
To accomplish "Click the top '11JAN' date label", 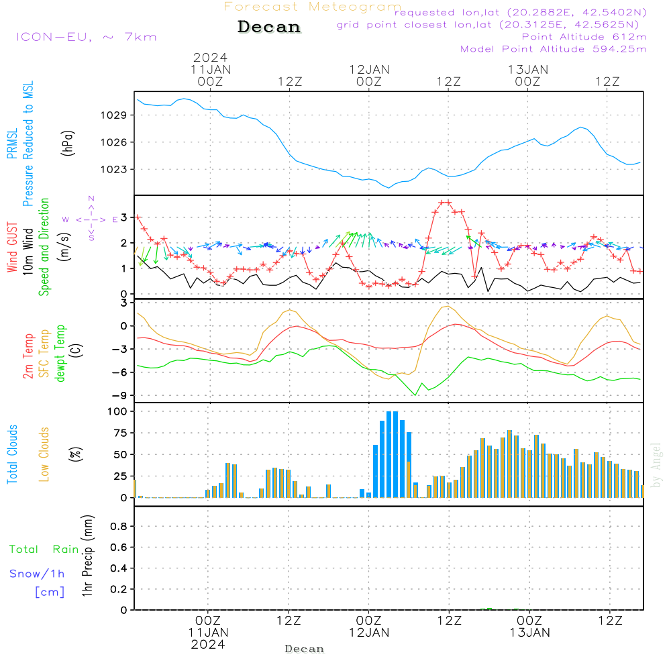I will (211, 70).
